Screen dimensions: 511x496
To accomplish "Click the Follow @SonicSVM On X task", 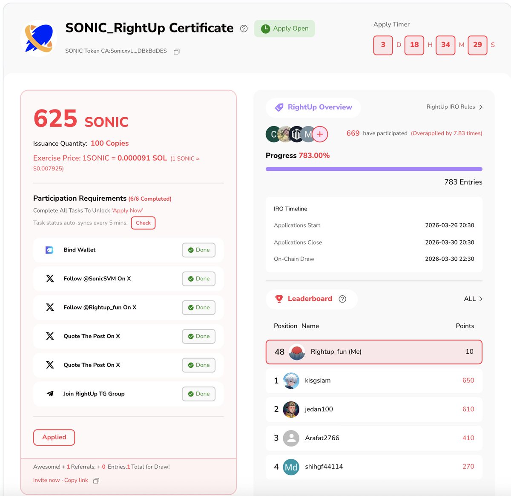I will coord(128,279).
